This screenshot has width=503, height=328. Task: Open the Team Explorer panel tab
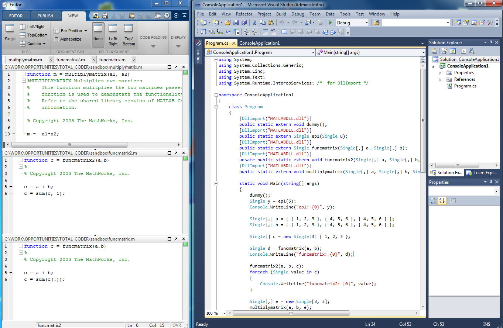coord(482,173)
